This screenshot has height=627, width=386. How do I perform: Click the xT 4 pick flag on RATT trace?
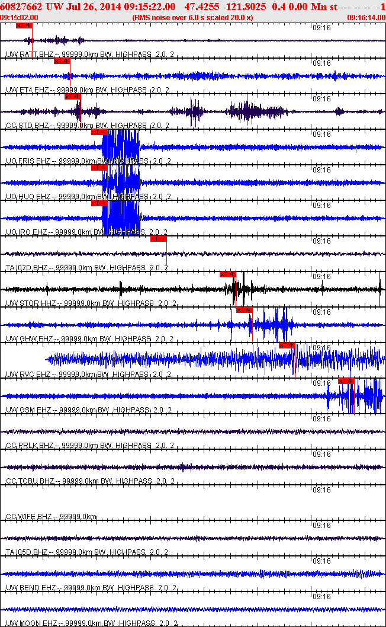(24, 25)
